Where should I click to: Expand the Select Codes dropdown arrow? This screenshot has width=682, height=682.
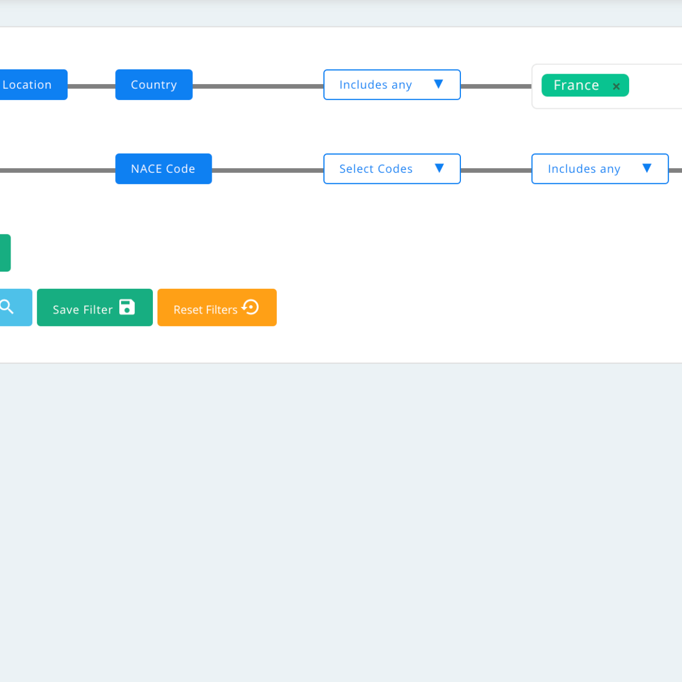pos(439,169)
